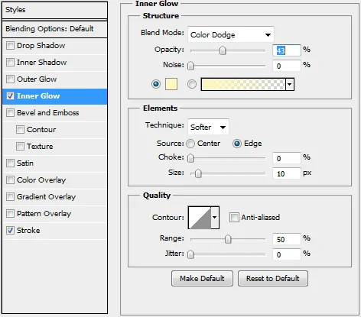This screenshot has width=361, height=317.
Task: Tick the Anti-aliased checkbox
Action: coord(234,218)
